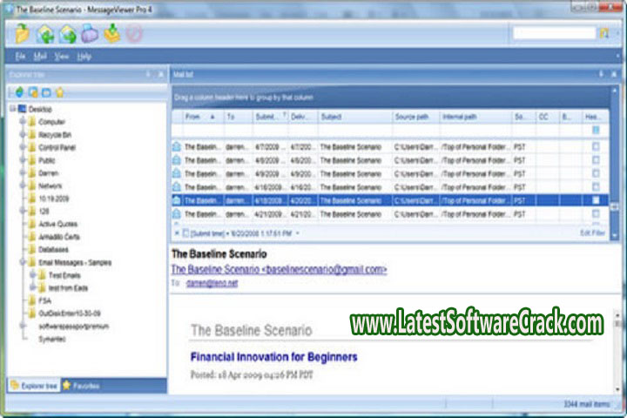Expand the Email Messages - Samples folder

[21, 262]
